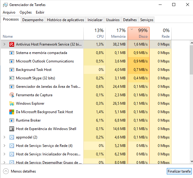Click the Finalizar tarefa button
The width and height of the screenshot is (193, 178).
pyautogui.click(x=179, y=171)
